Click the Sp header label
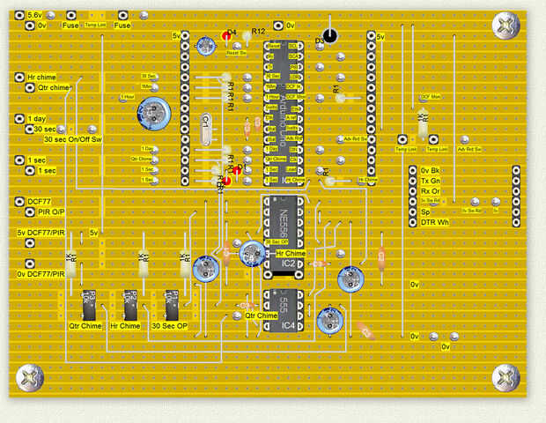 tap(425, 211)
